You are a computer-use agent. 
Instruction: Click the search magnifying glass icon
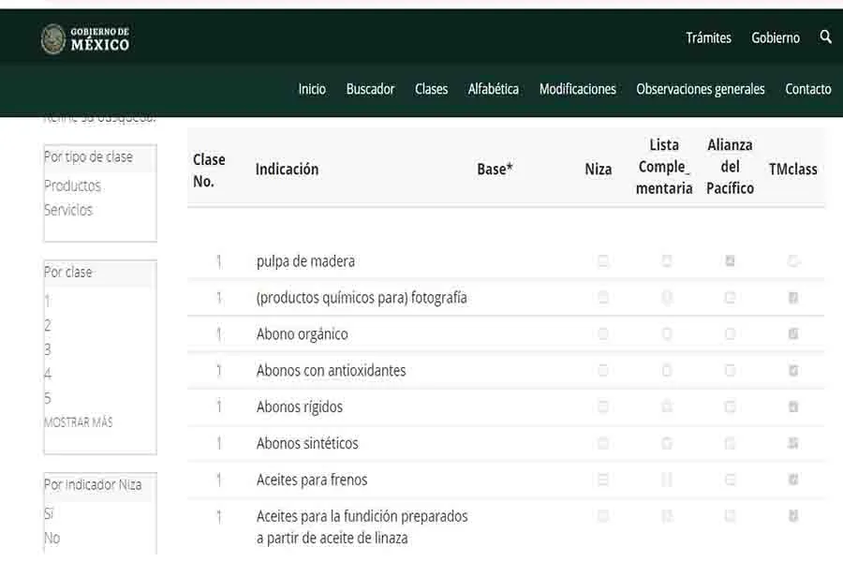825,37
